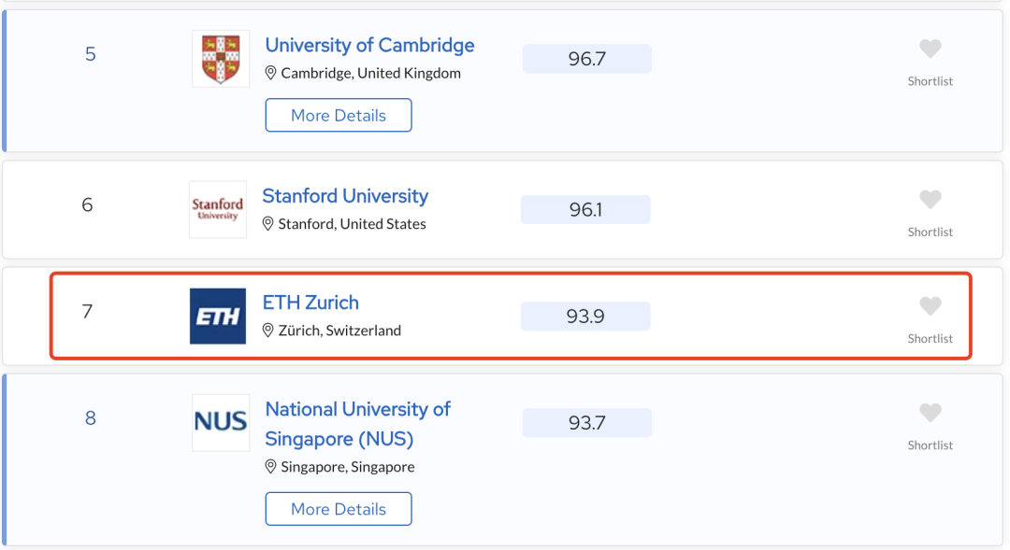
Task: Select the ETH blue logo
Action: pos(218,316)
